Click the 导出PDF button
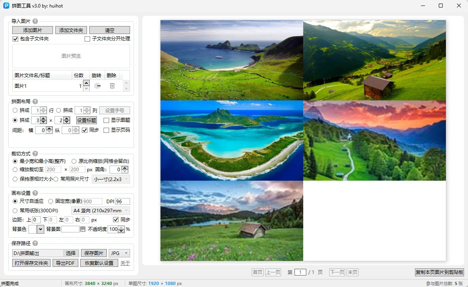 (65, 263)
